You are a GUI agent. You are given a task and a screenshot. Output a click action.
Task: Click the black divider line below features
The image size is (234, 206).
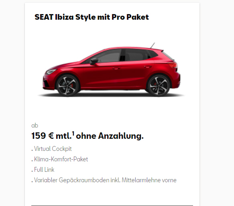(112, 206)
